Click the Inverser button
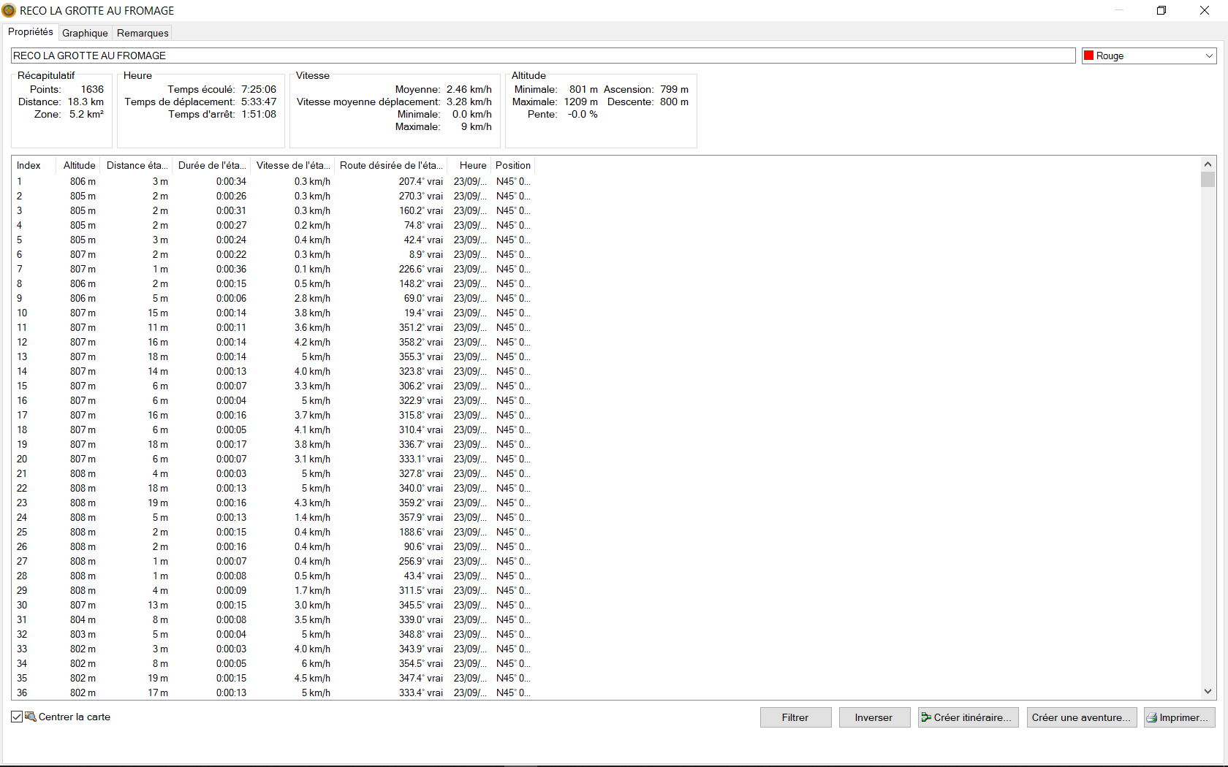Image resolution: width=1228 pixels, height=767 pixels. (x=874, y=717)
